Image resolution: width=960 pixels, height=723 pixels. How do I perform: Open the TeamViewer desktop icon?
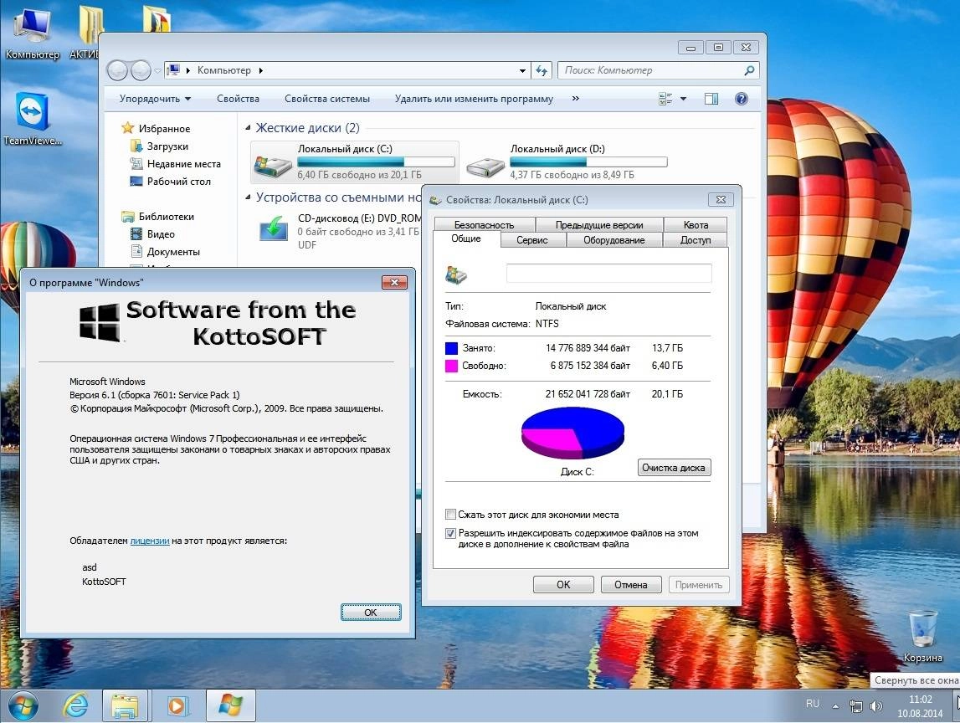tap(32, 120)
